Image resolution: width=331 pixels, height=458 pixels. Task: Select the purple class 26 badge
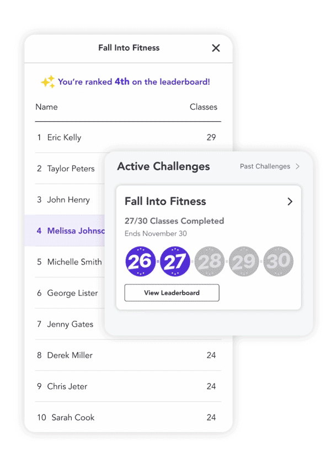click(x=140, y=261)
